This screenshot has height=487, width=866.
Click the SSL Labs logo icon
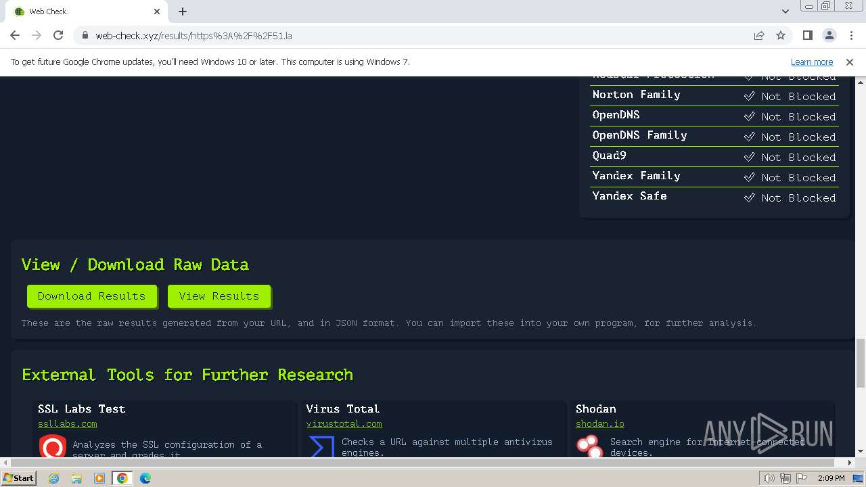(x=52, y=447)
